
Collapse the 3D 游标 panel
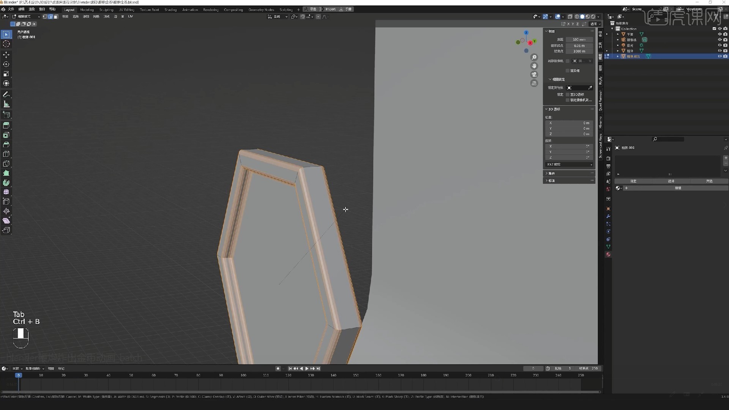(x=569, y=109)
